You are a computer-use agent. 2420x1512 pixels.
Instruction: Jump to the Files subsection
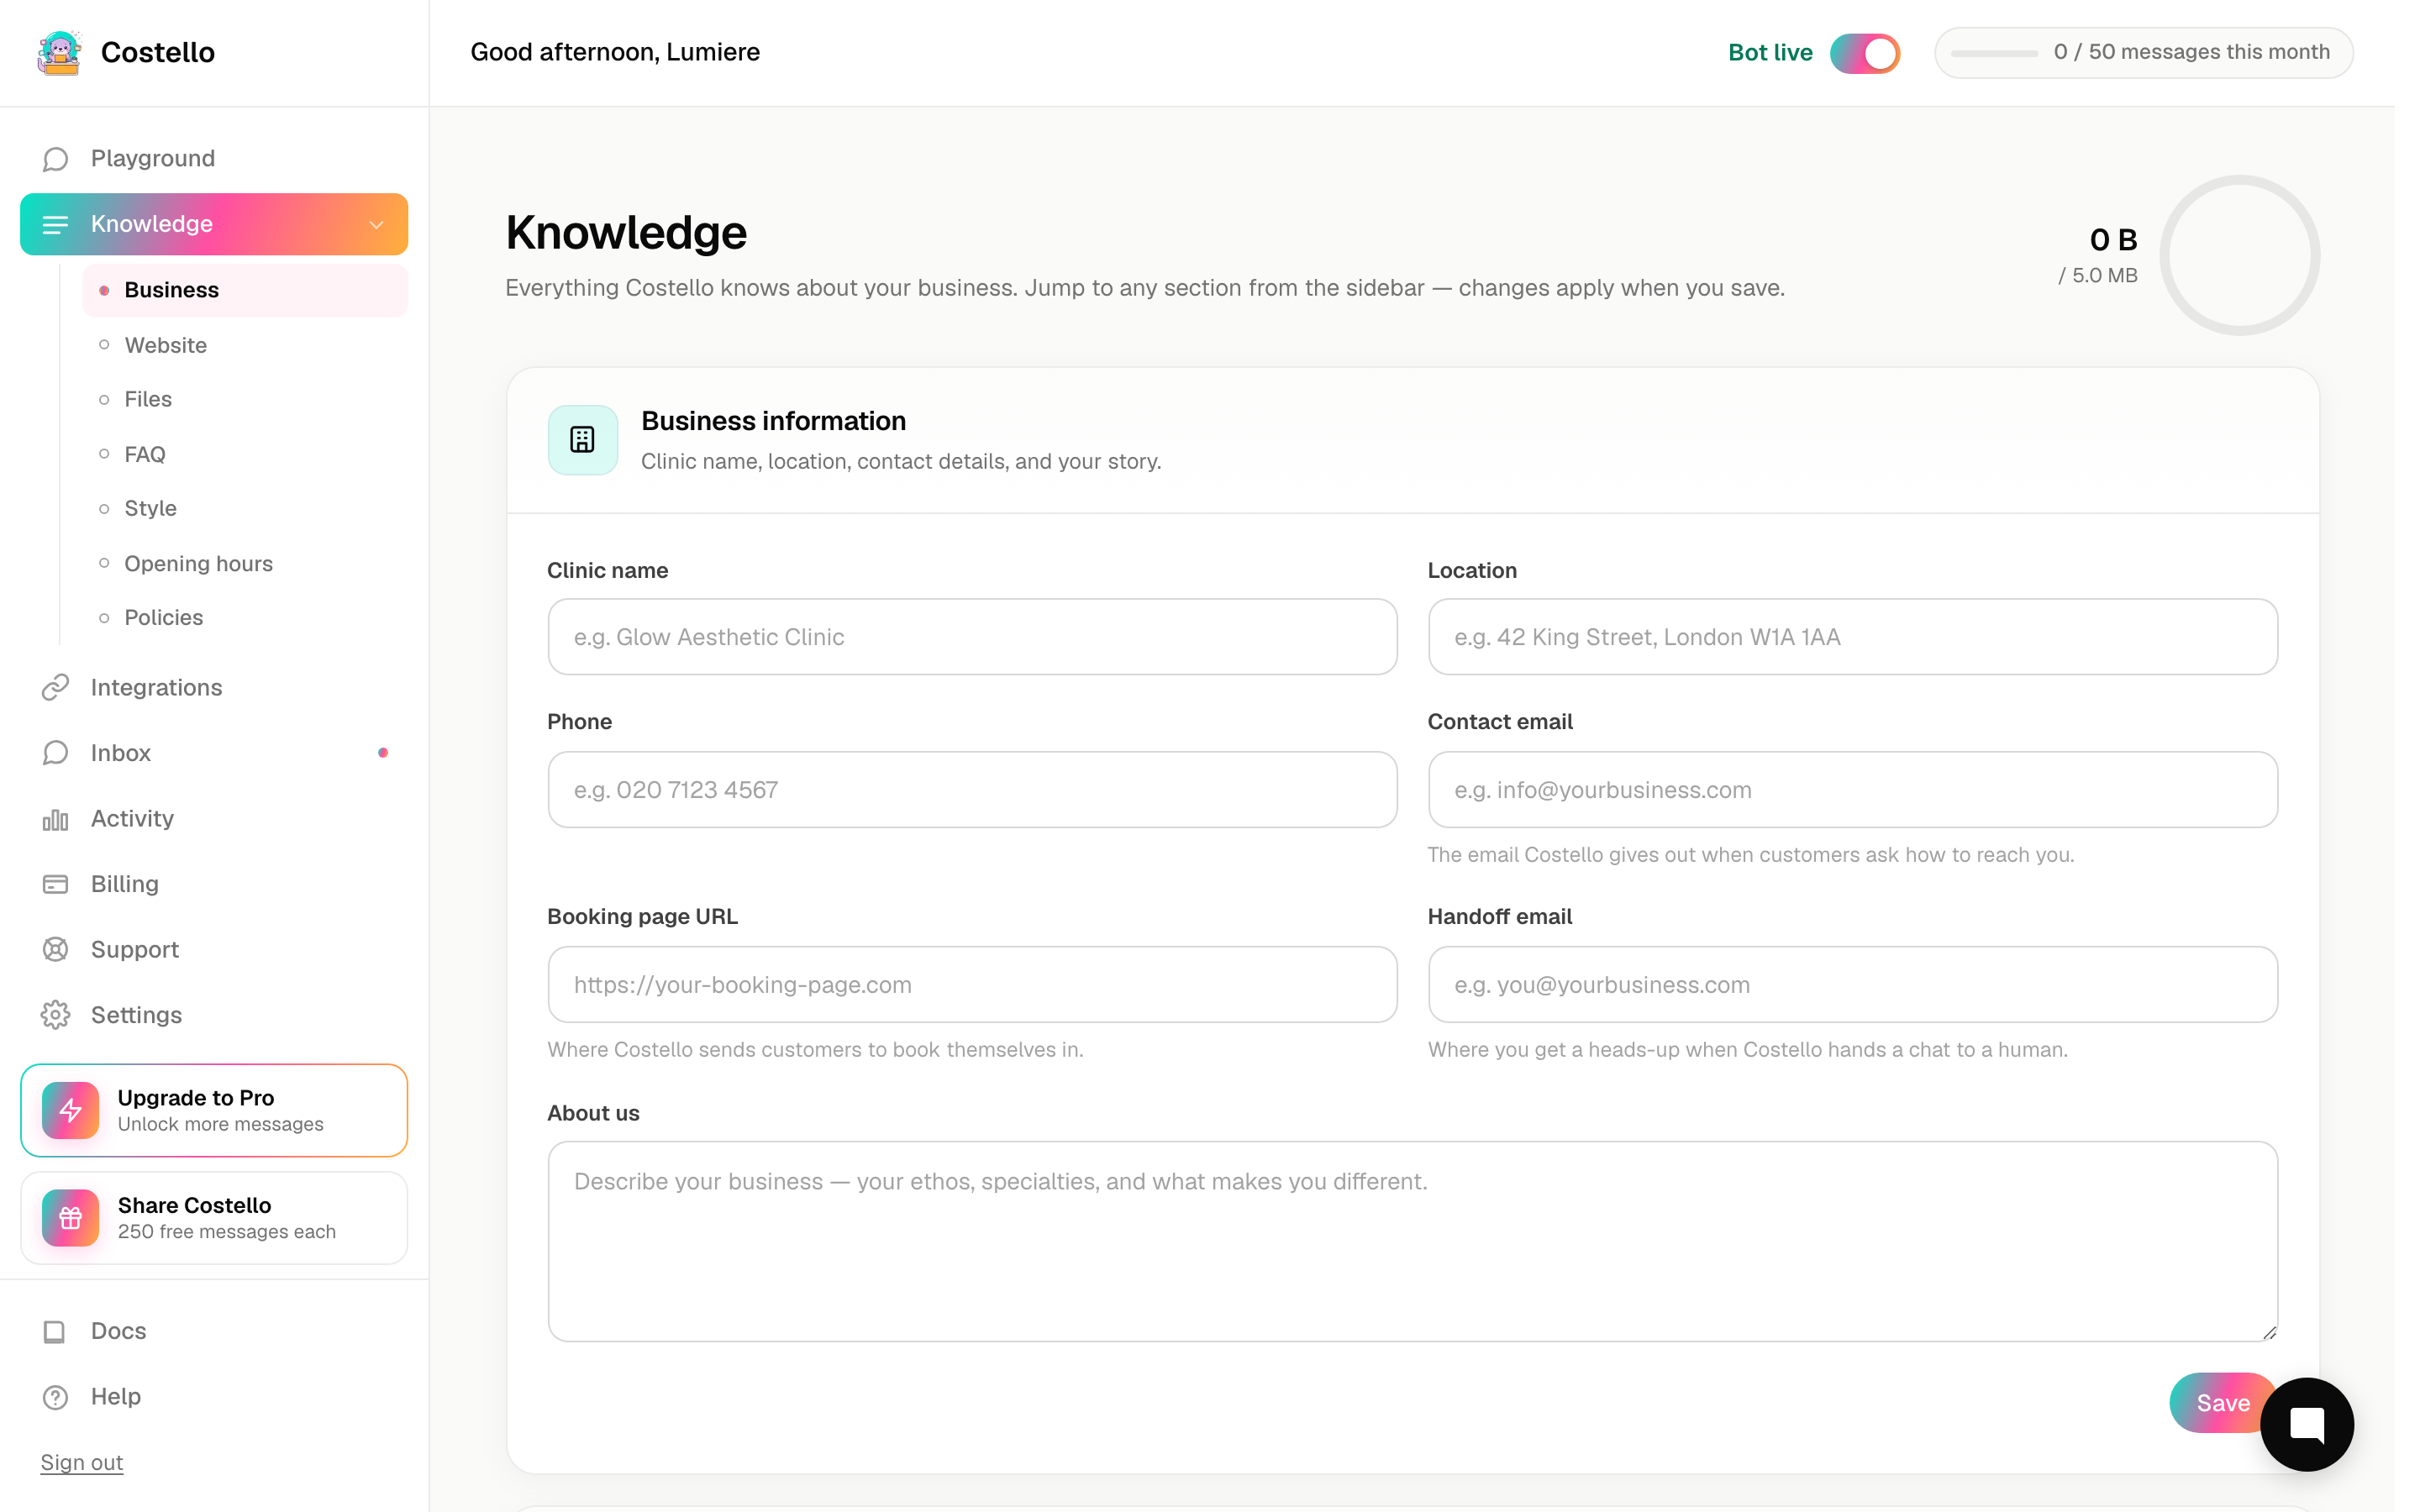coord(245,399)
